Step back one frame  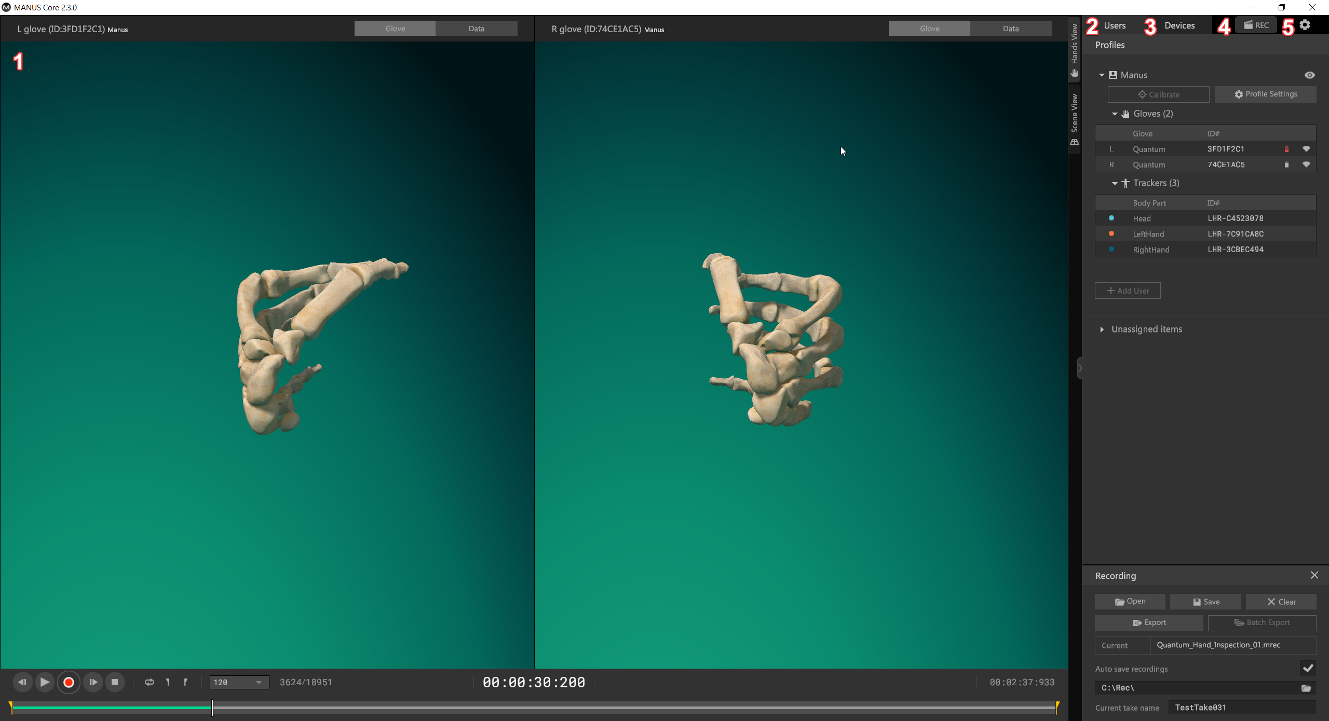tap(22, 682)
